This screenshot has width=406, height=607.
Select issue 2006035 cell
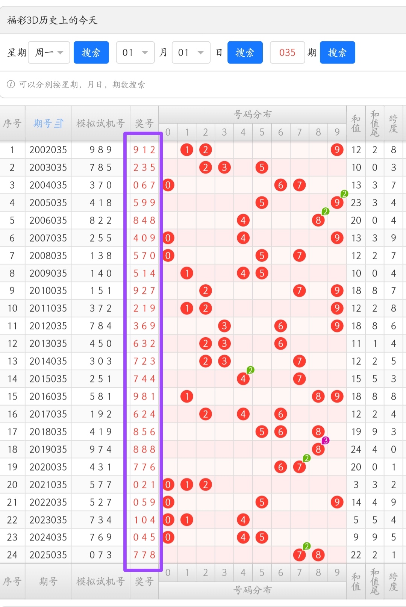48,220
